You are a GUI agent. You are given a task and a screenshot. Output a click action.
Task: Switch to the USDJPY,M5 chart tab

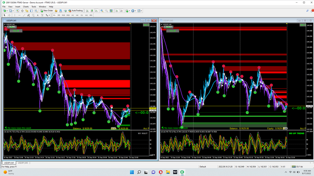click(23, 163)
